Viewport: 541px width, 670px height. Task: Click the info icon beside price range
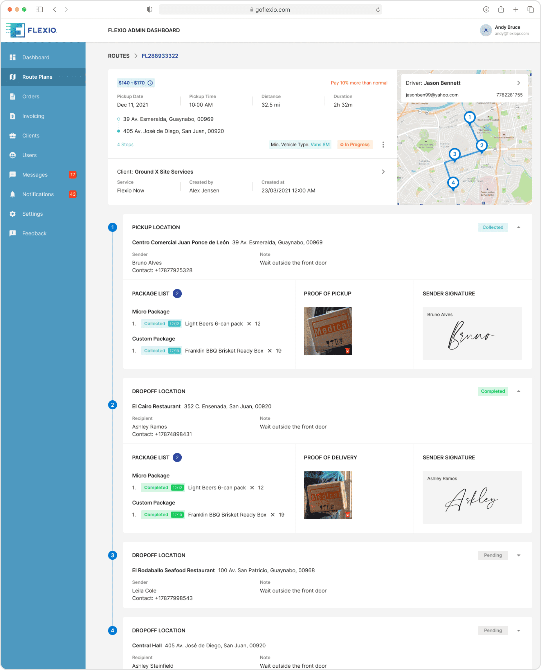150,83
